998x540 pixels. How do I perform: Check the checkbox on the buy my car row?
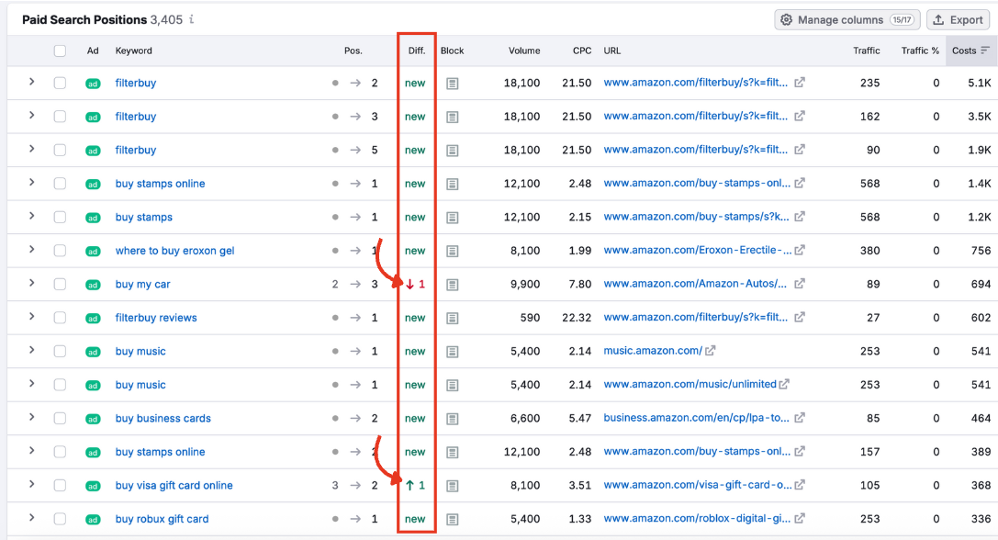60,284
